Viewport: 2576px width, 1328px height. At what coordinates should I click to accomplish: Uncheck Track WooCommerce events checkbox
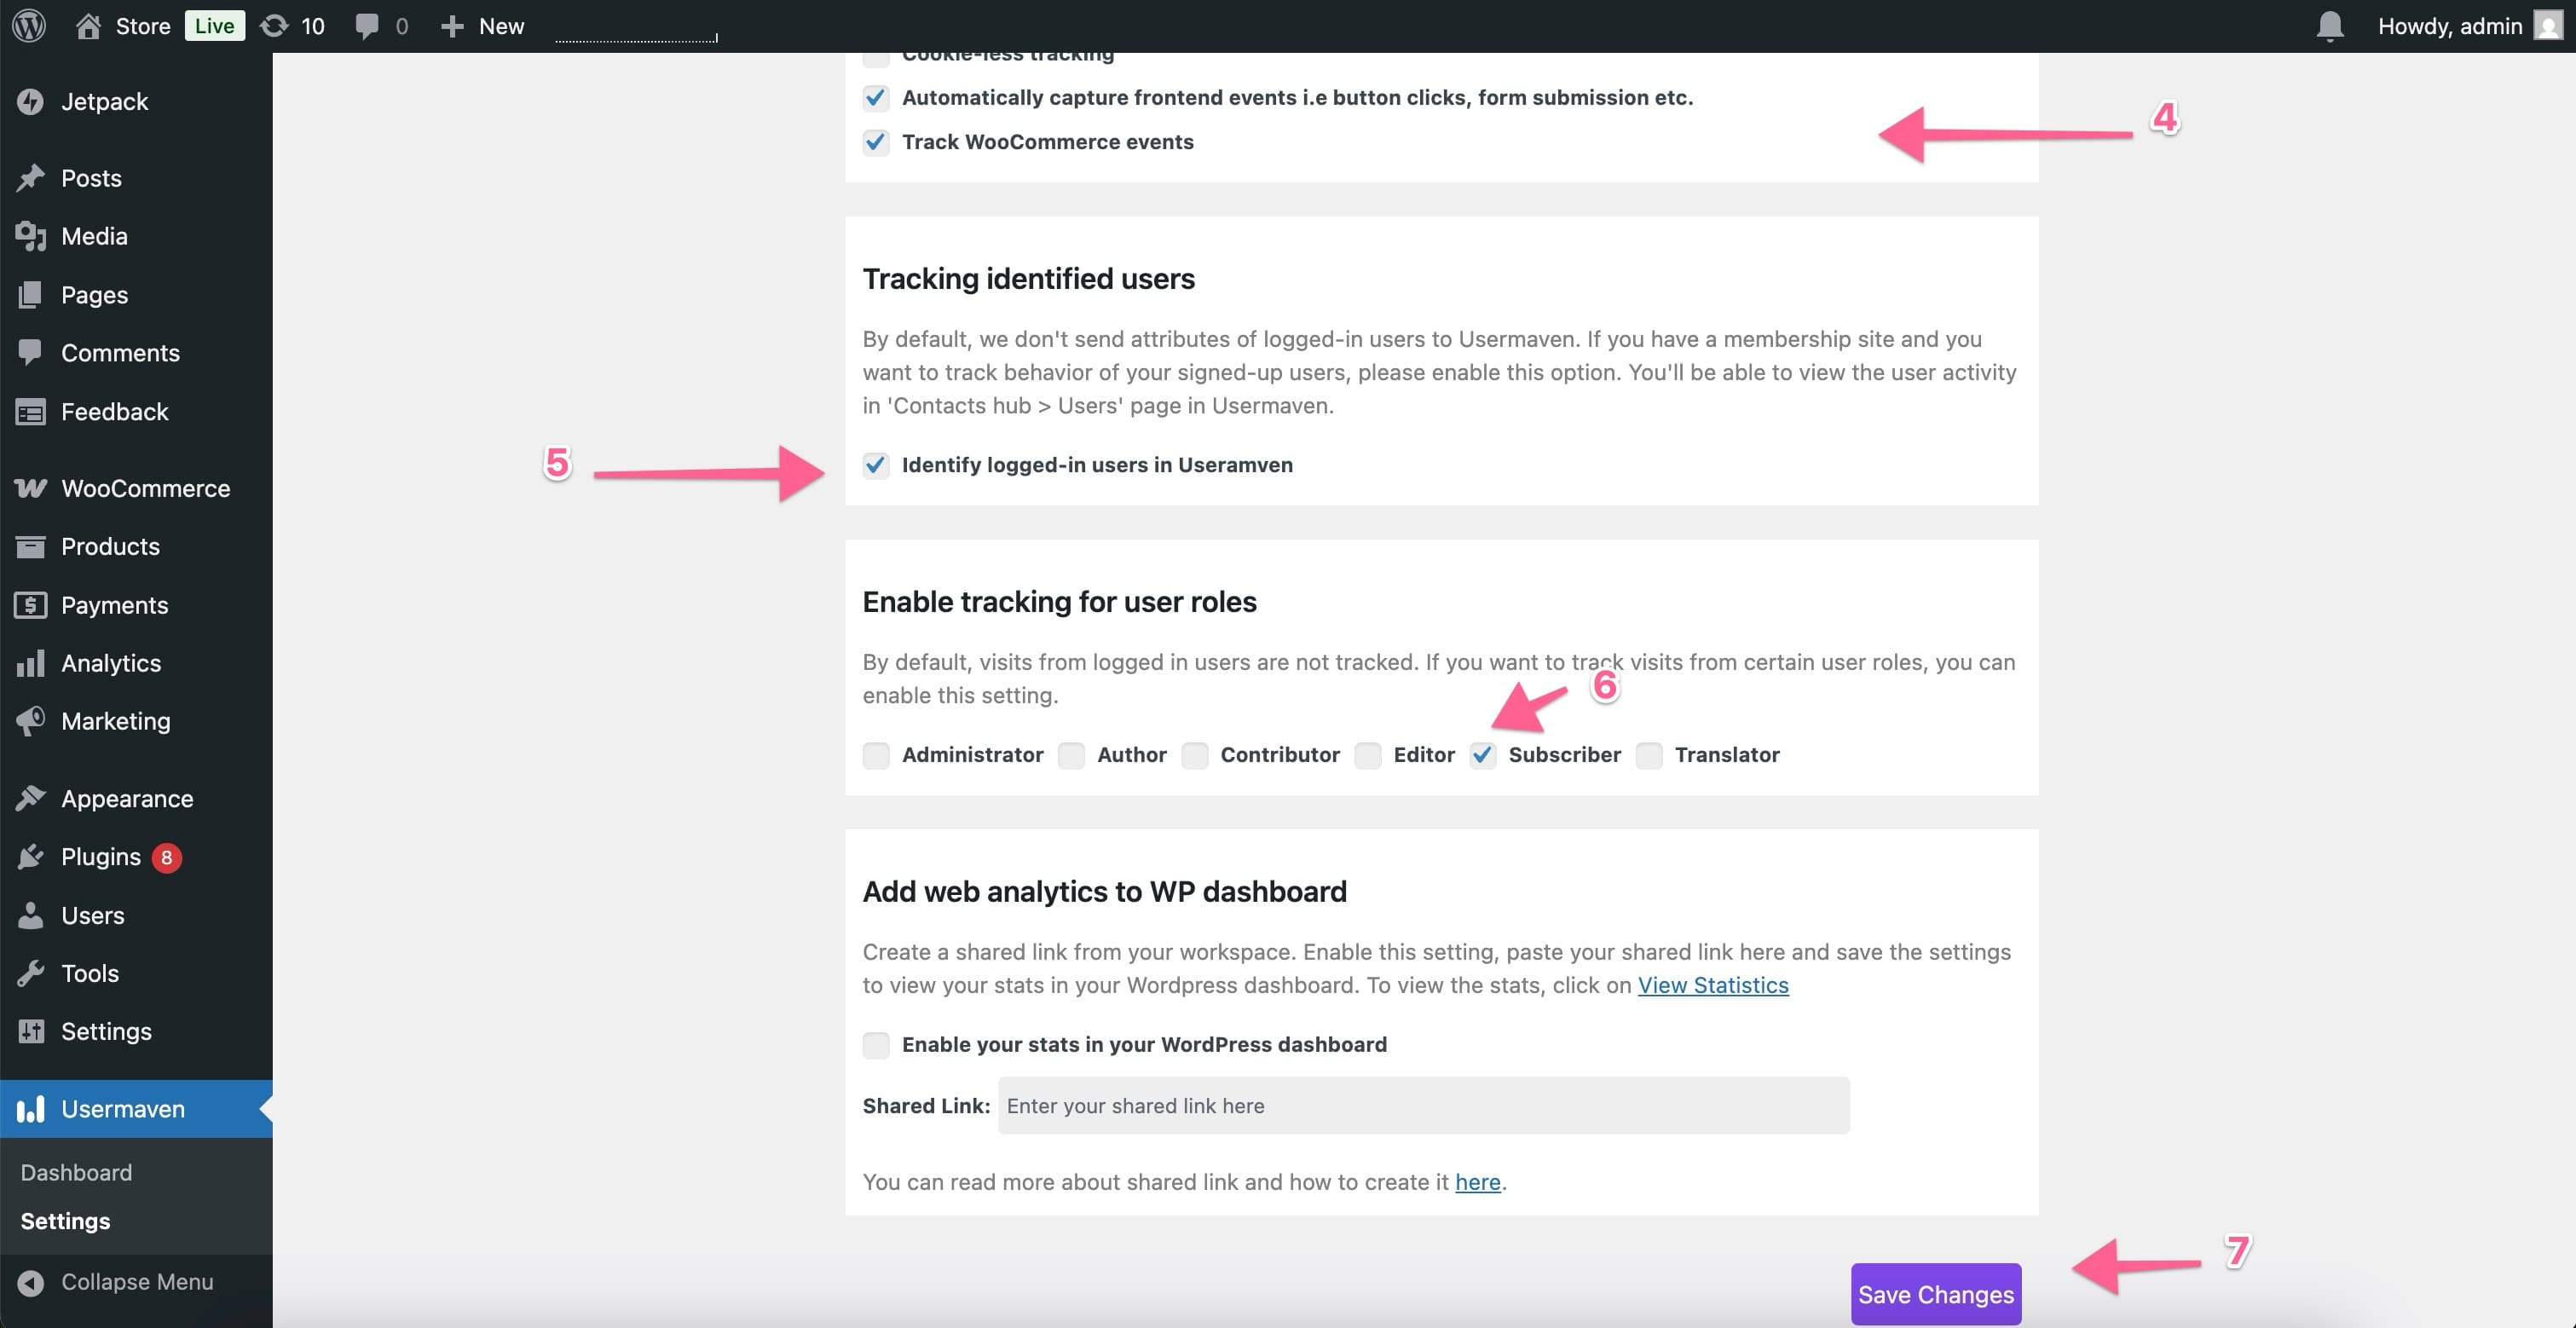(x=876, y=142)
